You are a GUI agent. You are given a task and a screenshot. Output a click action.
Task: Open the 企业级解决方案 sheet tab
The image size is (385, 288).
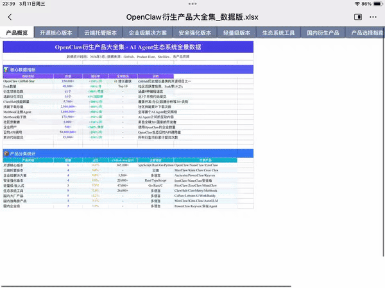tap(148, 33)
